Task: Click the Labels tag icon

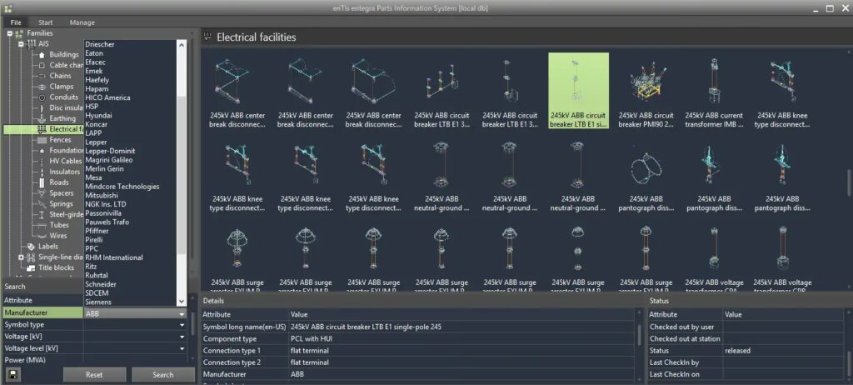Action: point(31,247)
